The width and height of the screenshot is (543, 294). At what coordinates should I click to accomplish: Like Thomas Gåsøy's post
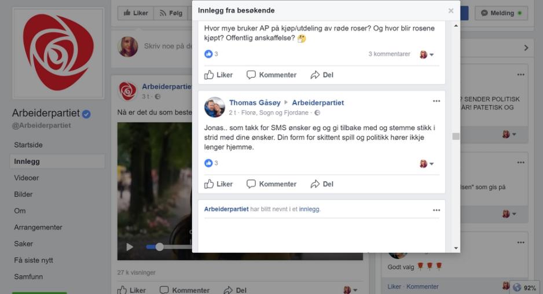pyautogui.click(x=218, y=184)
